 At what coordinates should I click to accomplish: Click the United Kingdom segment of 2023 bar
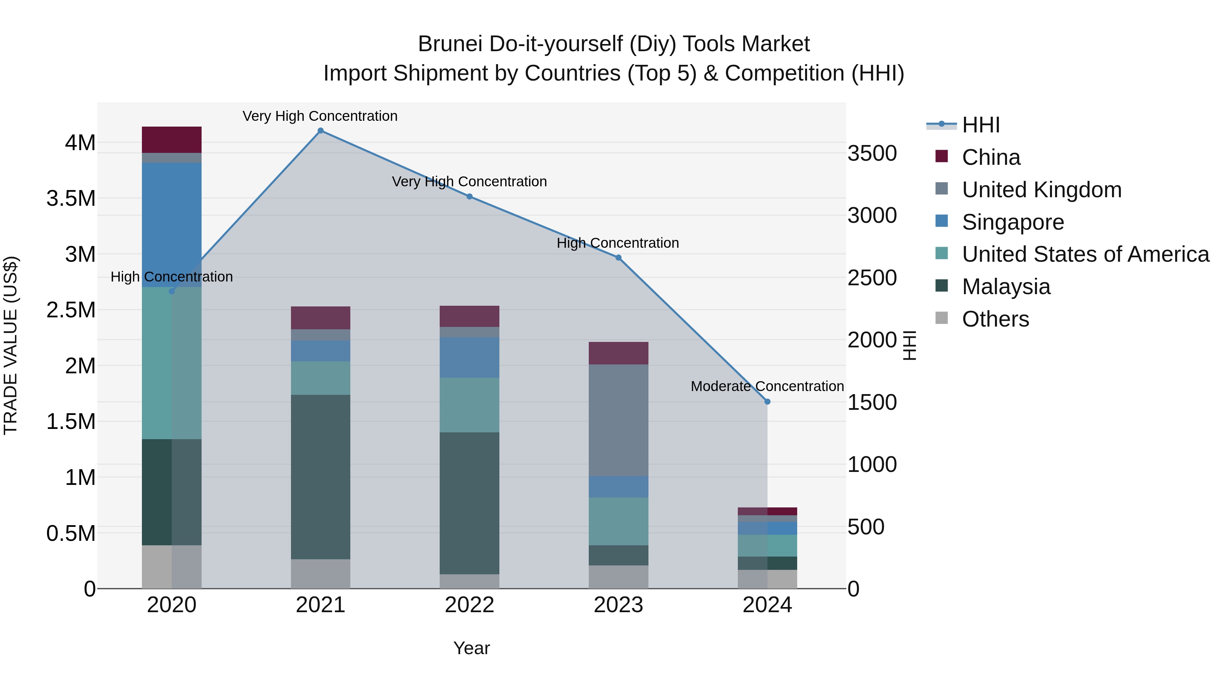(618, 420)
